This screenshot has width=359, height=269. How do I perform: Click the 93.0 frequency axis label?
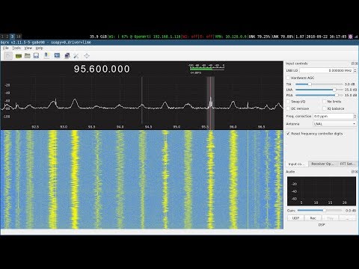[x=64, y=127]
